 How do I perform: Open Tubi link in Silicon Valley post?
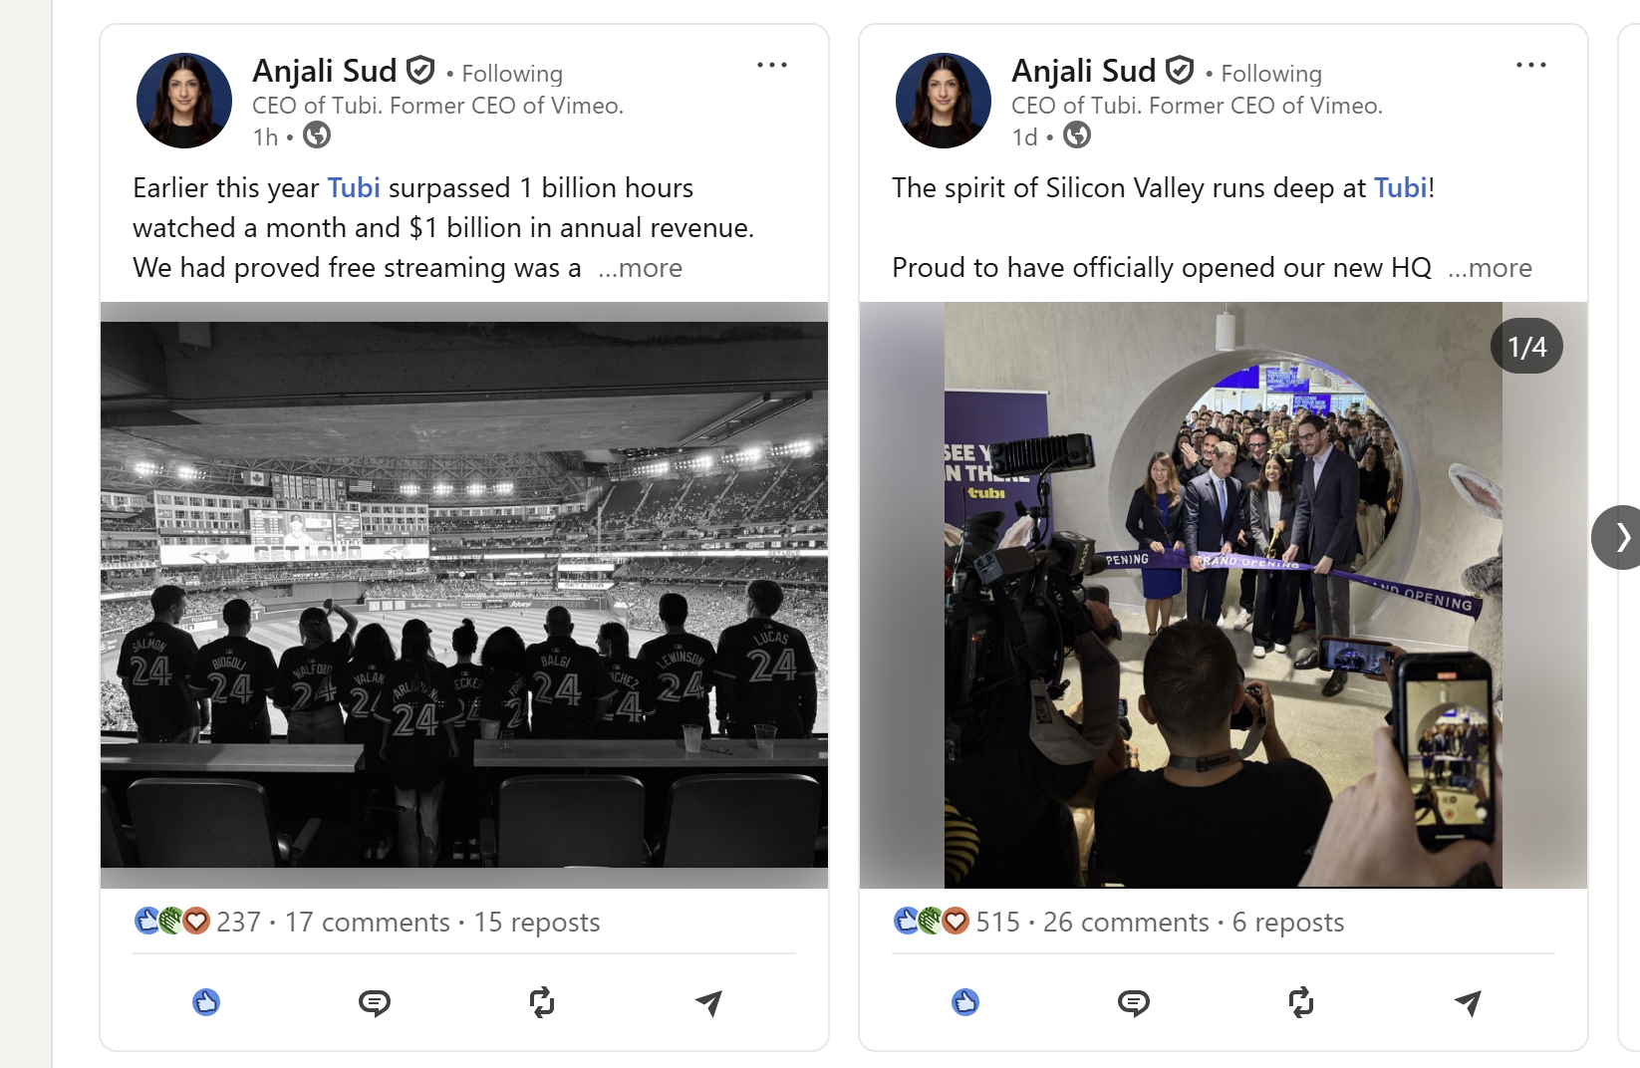(1400, 188)
